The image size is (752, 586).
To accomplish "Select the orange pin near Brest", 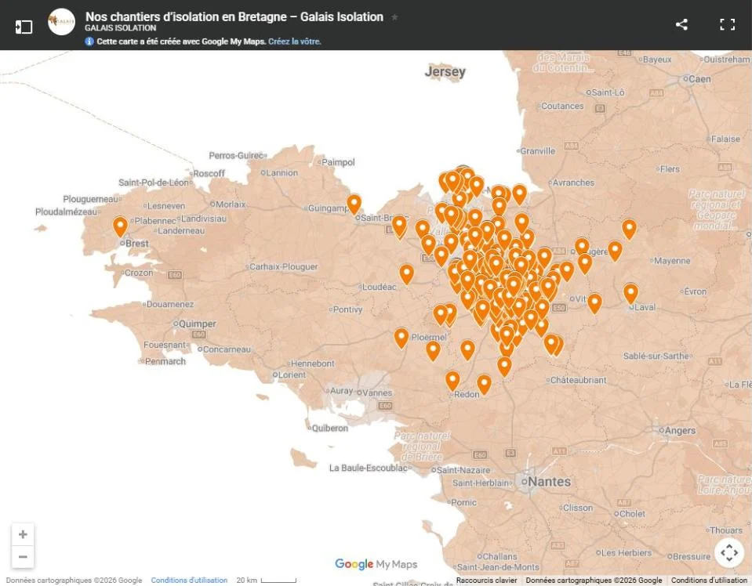I will coord(121,226).
